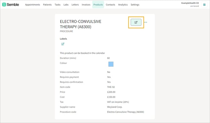Open the three-dot more options menu
Image resolution: width=210 pixels, height=123 pixels.
145,22
